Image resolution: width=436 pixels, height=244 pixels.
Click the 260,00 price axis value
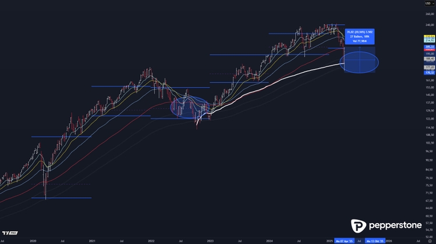(430, 14)
